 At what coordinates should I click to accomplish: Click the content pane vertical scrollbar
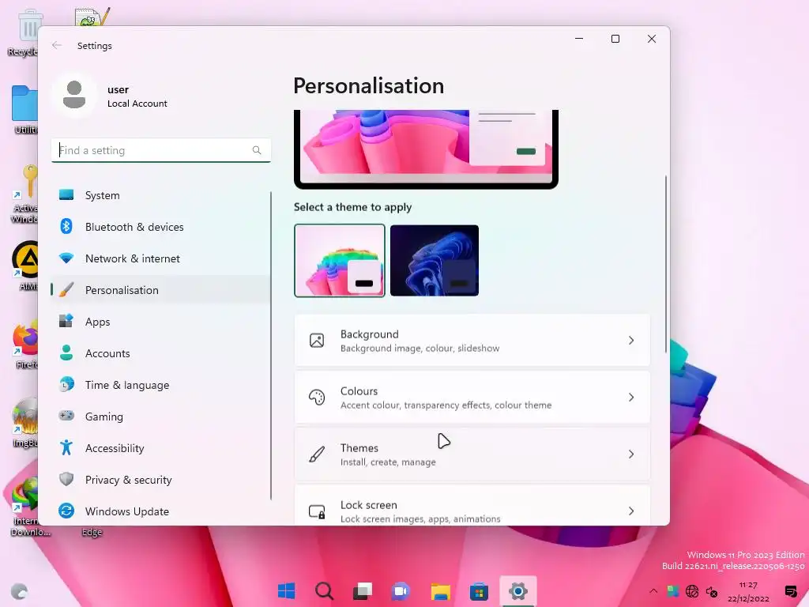tap(665, 264)
